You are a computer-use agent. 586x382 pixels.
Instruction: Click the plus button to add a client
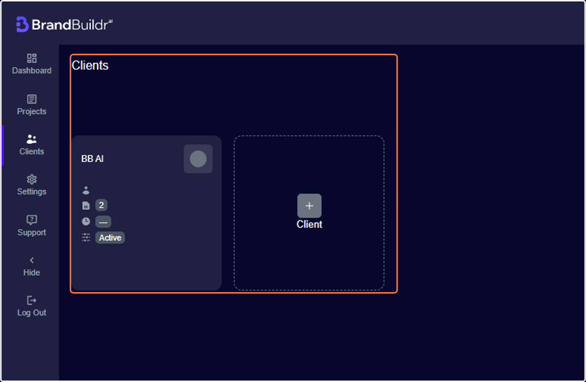[x=310, y=206]
